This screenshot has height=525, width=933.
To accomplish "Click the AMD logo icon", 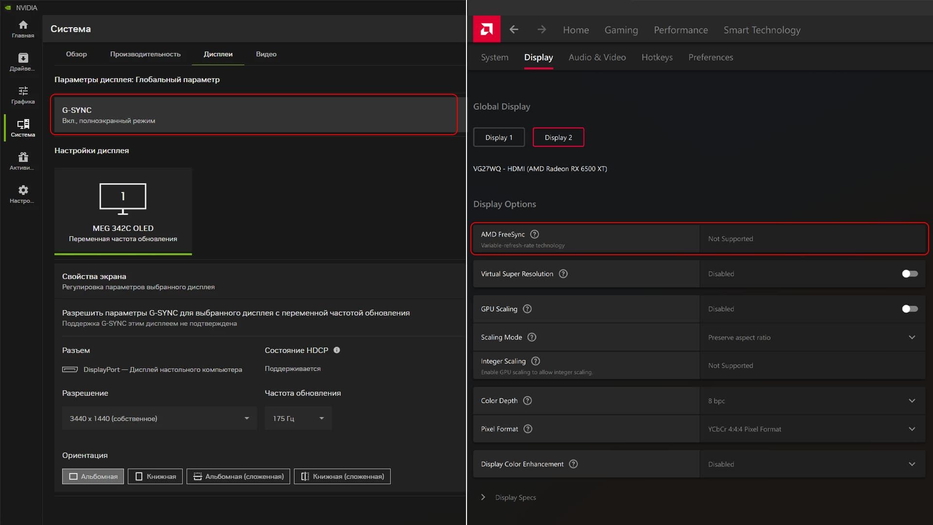I will point(486,30).
